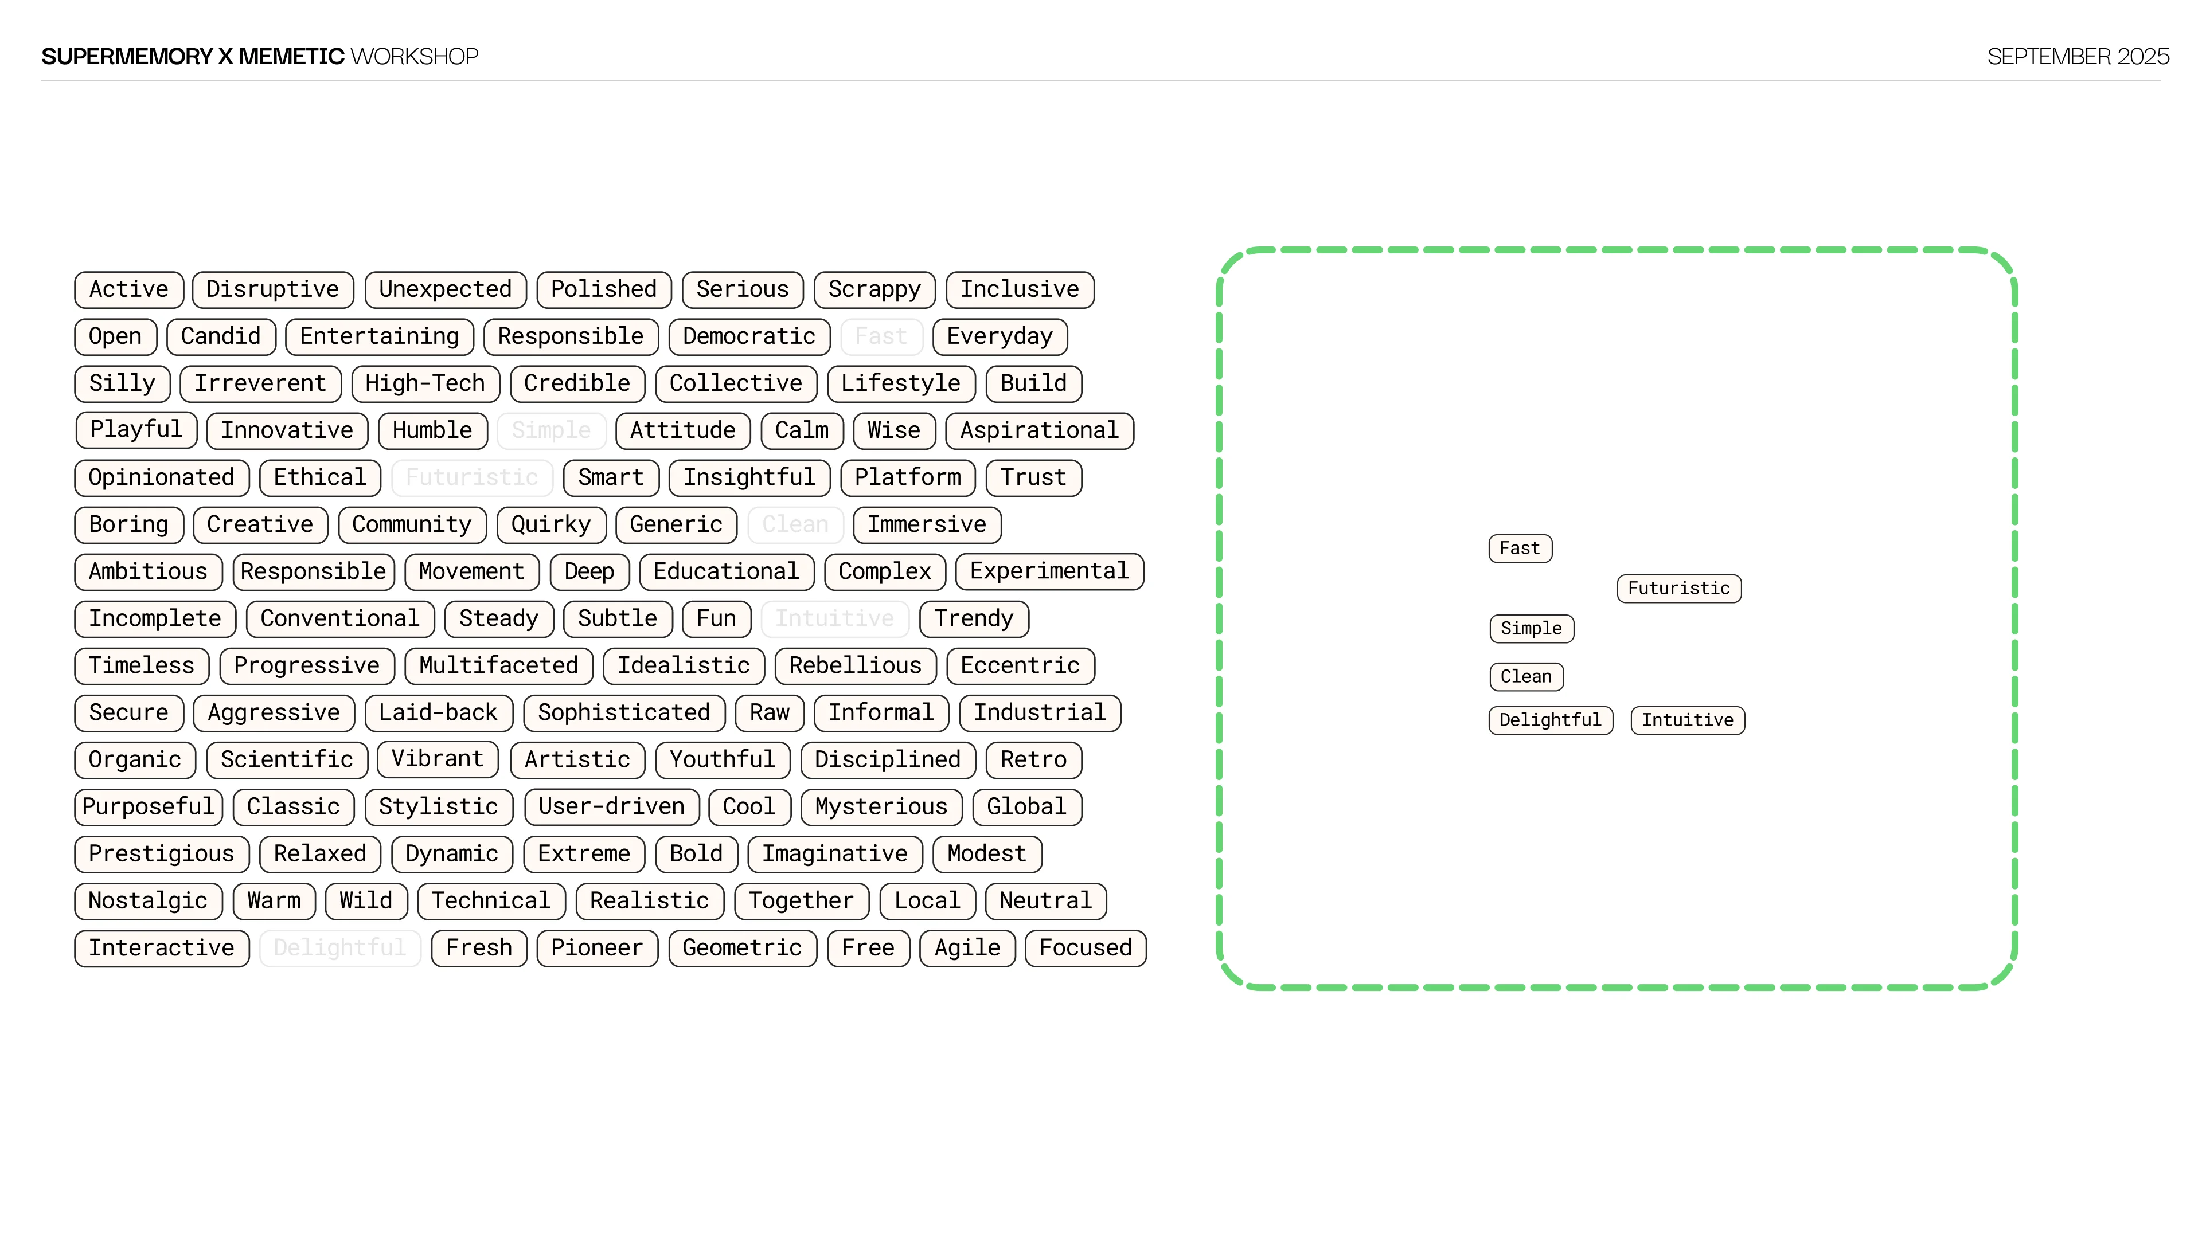Click the September 2025 date text
The width and height of the screenshot is (2202, 1238).
[x=2077, y=56]
